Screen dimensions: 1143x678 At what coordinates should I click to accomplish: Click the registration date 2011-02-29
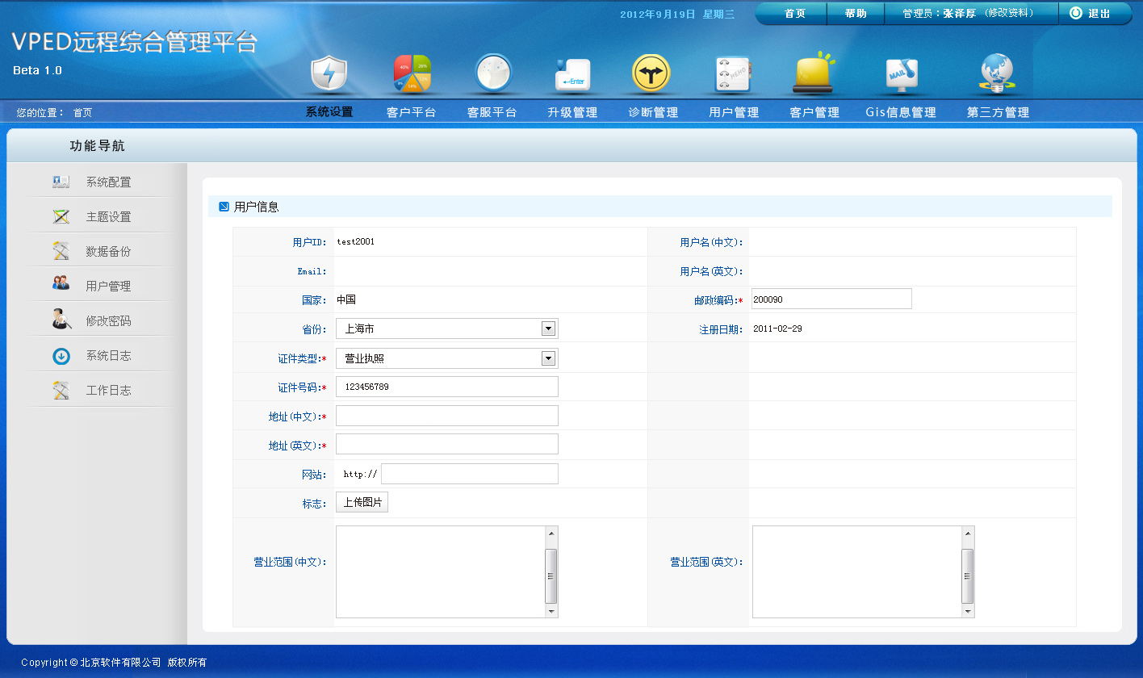point(777,329)
